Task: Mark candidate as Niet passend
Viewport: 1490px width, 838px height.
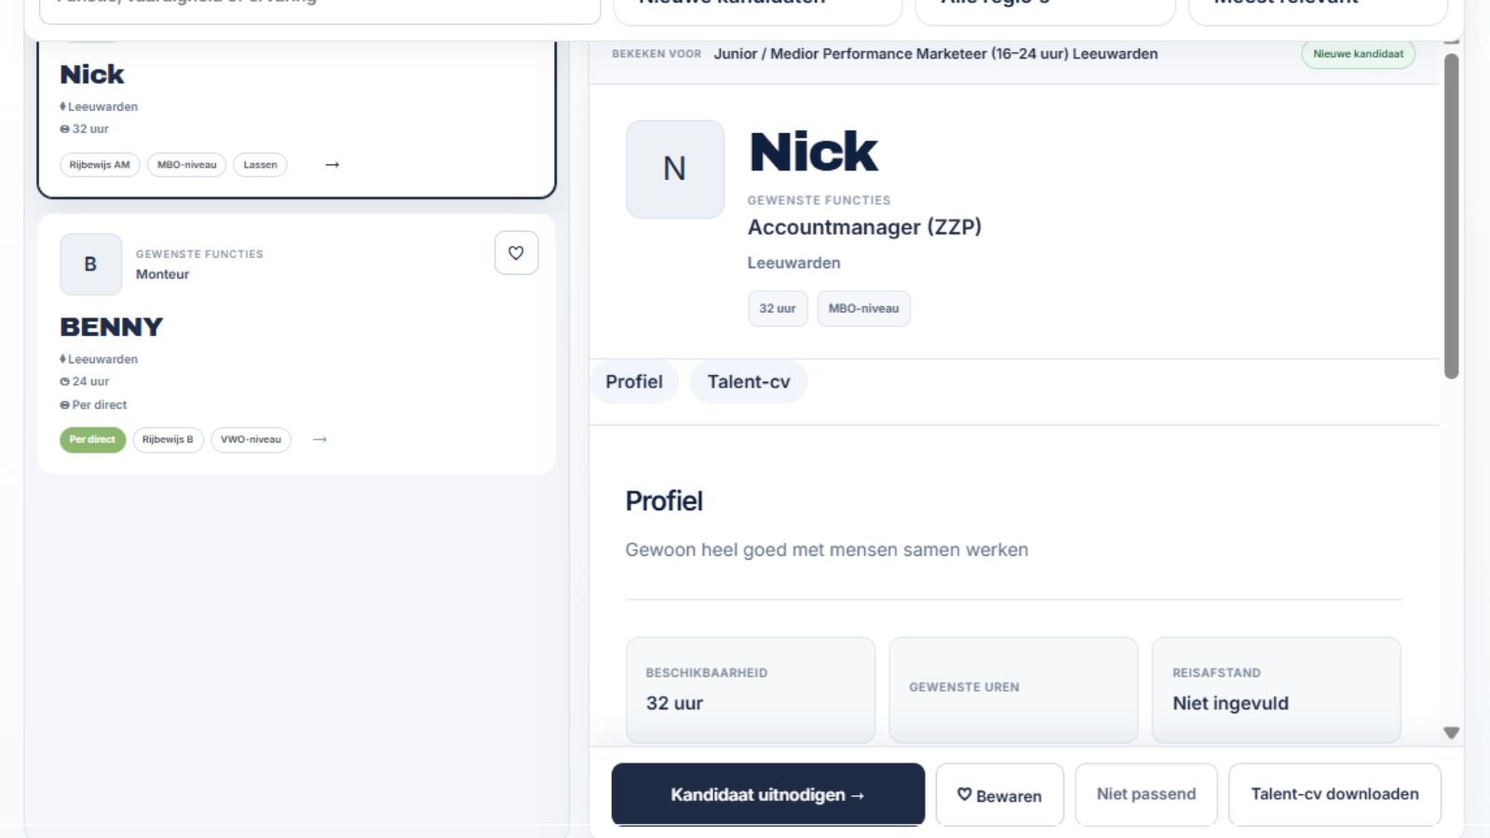Action: [x=1146, y=794]
